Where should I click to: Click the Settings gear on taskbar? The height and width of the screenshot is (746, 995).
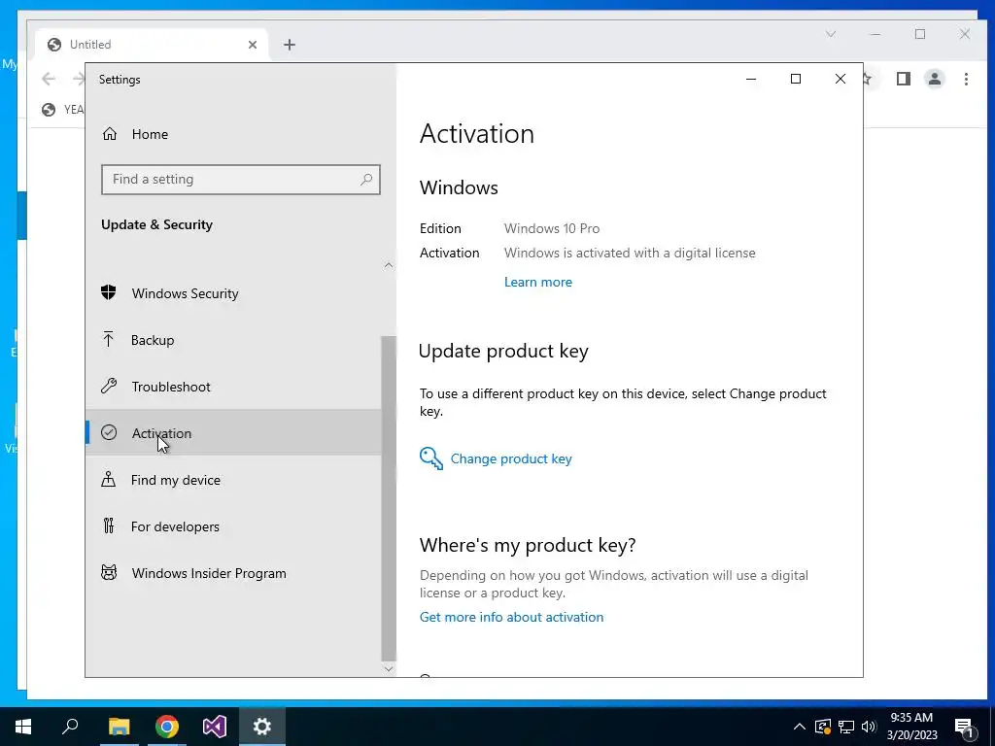[262, 727]
